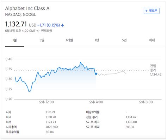The width and height of the screenshot is (167, 140).
Task: Click the timestamp 6월 8일 오후 4:00
Action: [17, 31]
